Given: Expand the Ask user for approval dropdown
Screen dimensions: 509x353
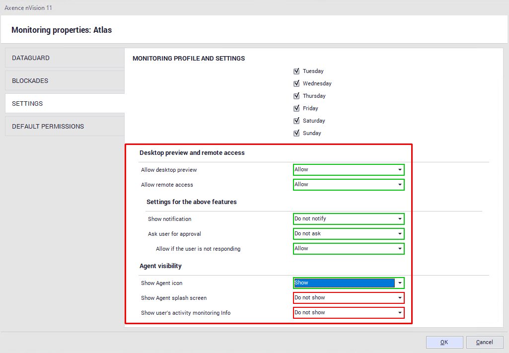Looking at the screenshot, I should point(349,234).
